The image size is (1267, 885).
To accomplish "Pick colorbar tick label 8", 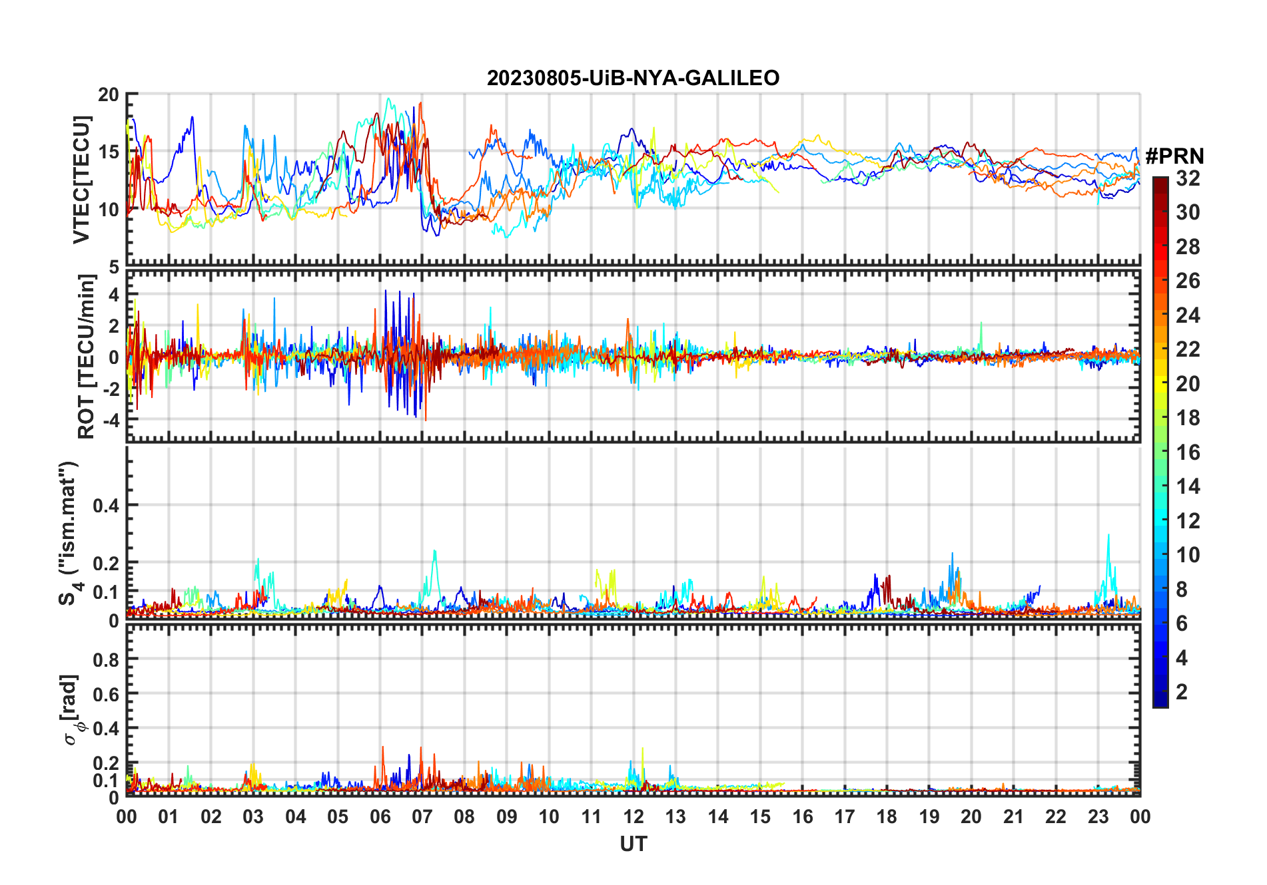I will pos(1182,589).
